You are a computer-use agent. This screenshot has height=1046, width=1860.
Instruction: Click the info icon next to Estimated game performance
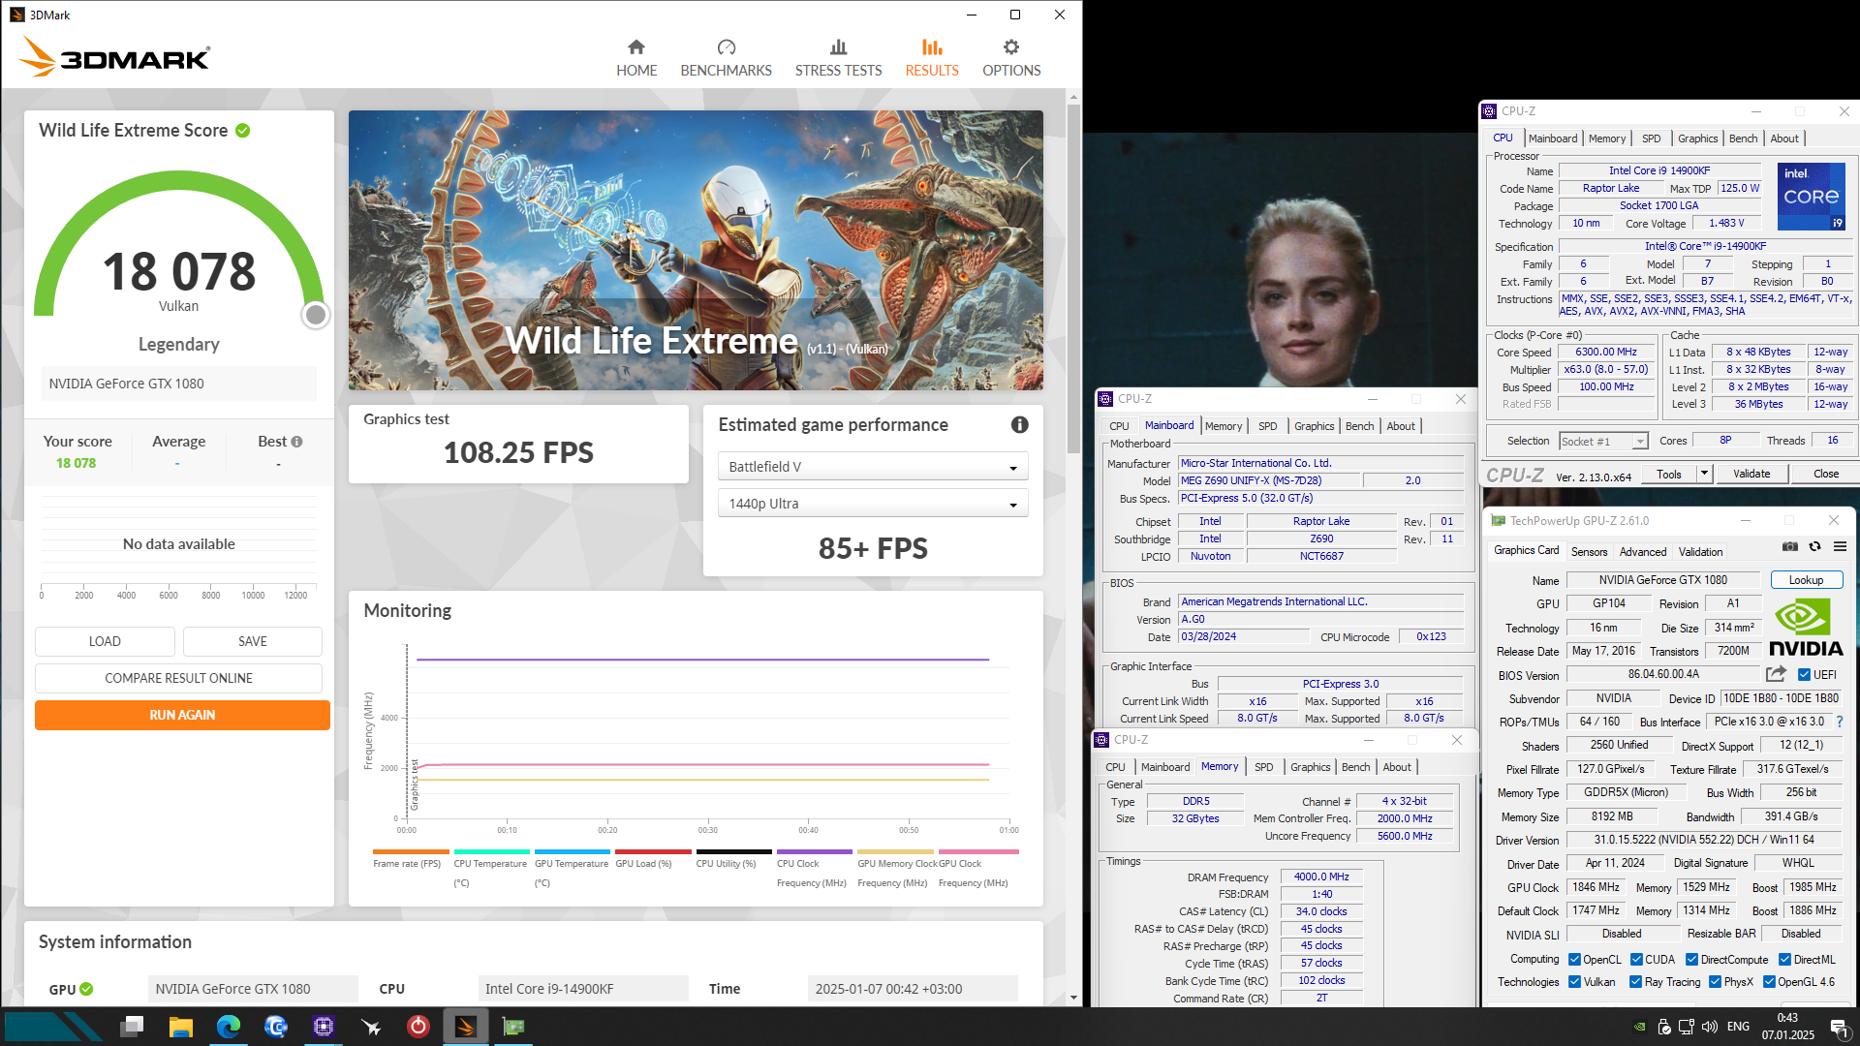(x=1019, y=424)
